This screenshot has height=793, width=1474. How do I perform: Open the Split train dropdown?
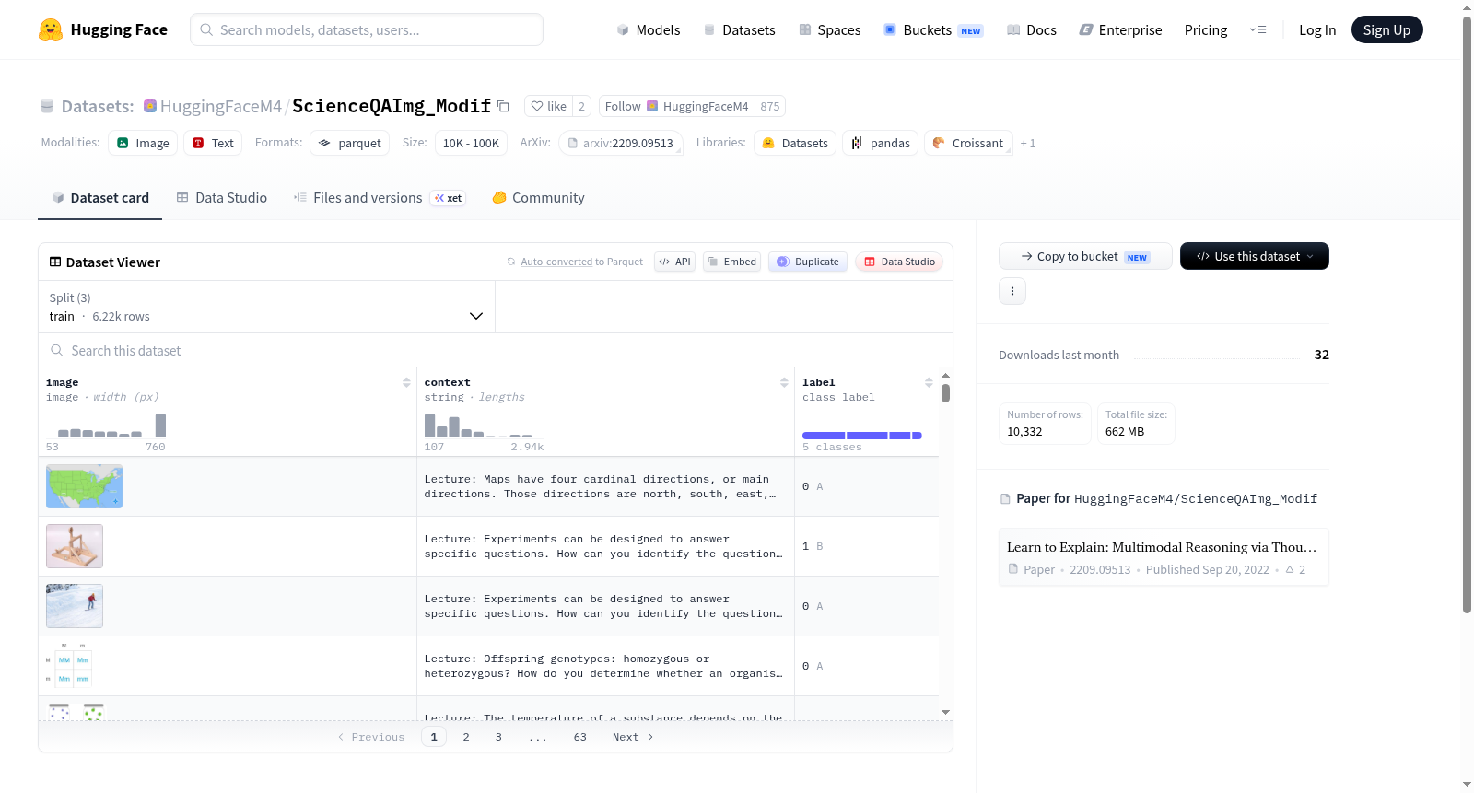[267, 307]
